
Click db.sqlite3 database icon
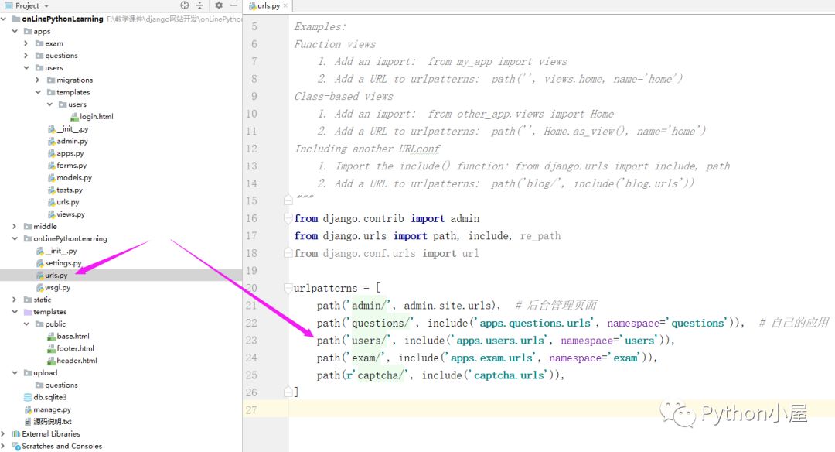point(28,397)
